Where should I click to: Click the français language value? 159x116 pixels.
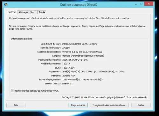83,56
